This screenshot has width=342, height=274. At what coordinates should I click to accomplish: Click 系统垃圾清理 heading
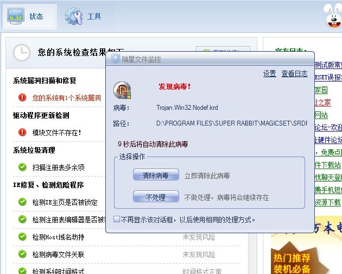[34, 151]
